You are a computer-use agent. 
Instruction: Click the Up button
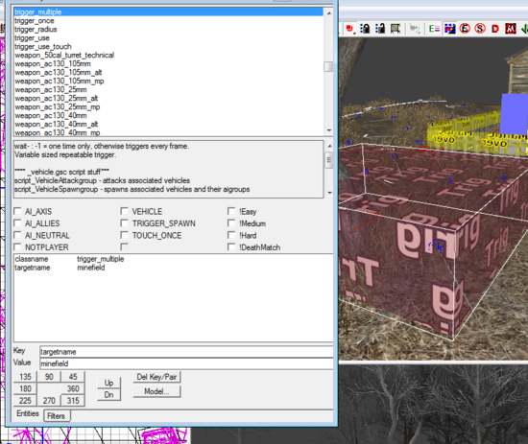pos(108,384)
